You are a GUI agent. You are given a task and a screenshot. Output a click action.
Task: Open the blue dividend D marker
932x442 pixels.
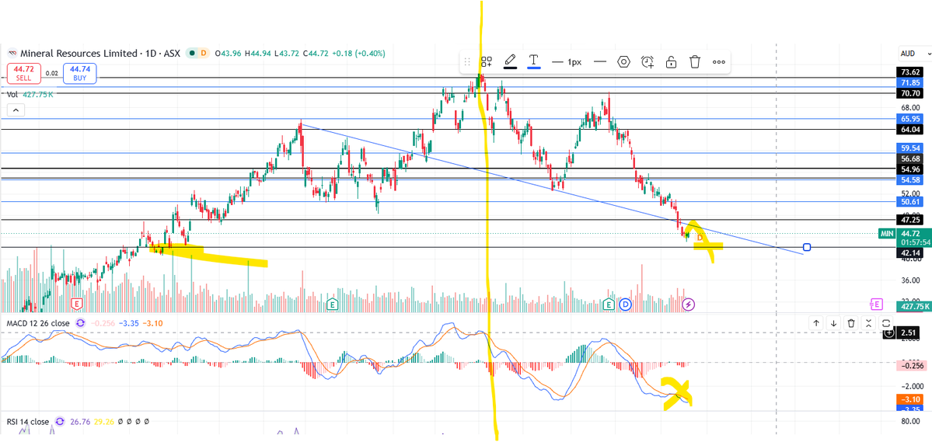point(625,305)
